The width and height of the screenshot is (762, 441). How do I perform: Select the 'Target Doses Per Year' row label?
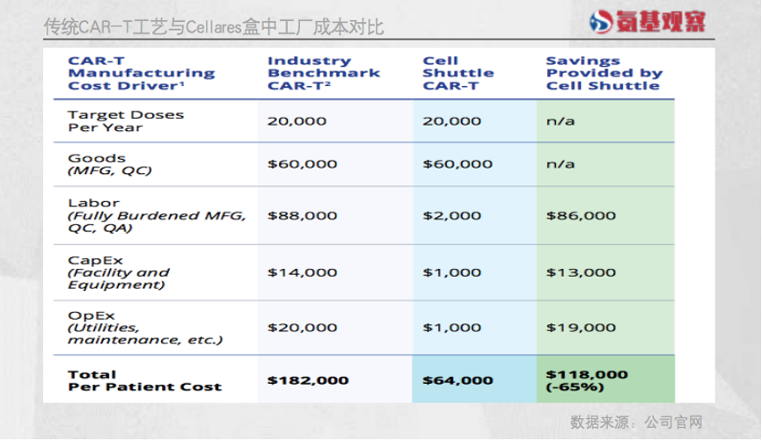click(126, 121)
